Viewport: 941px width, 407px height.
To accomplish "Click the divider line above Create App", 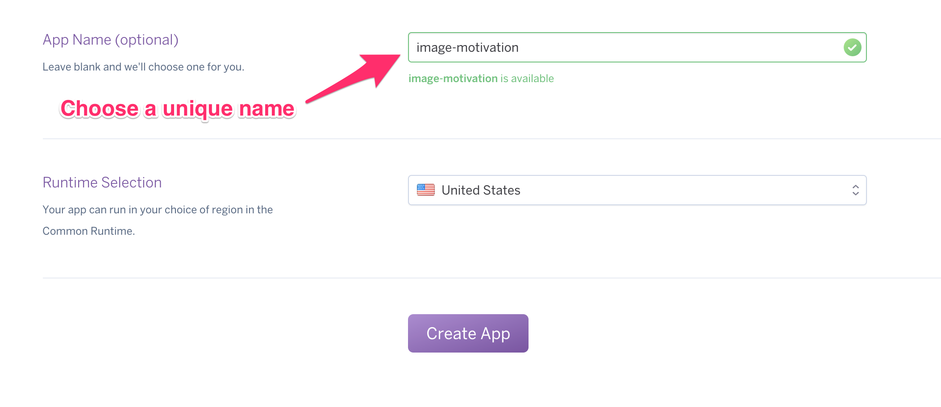I will (x=491, y=278).
